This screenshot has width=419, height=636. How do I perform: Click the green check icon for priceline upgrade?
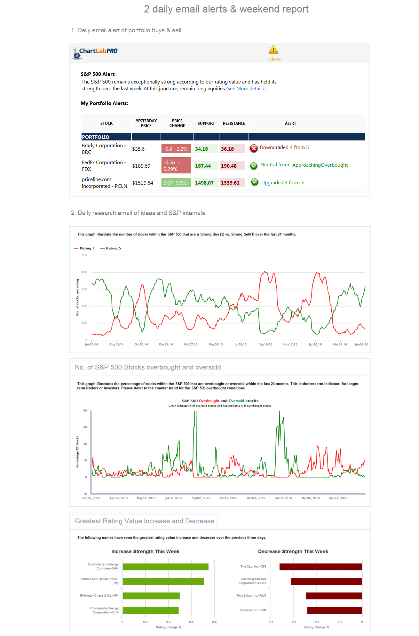click(255, 182)
